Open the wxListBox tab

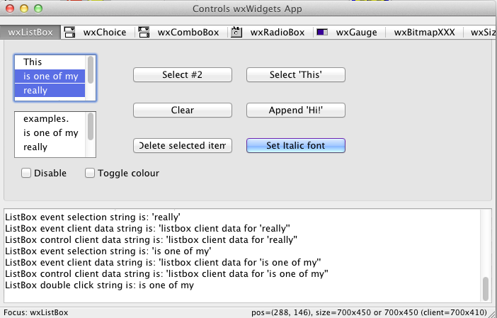click(x=30, y=33)
